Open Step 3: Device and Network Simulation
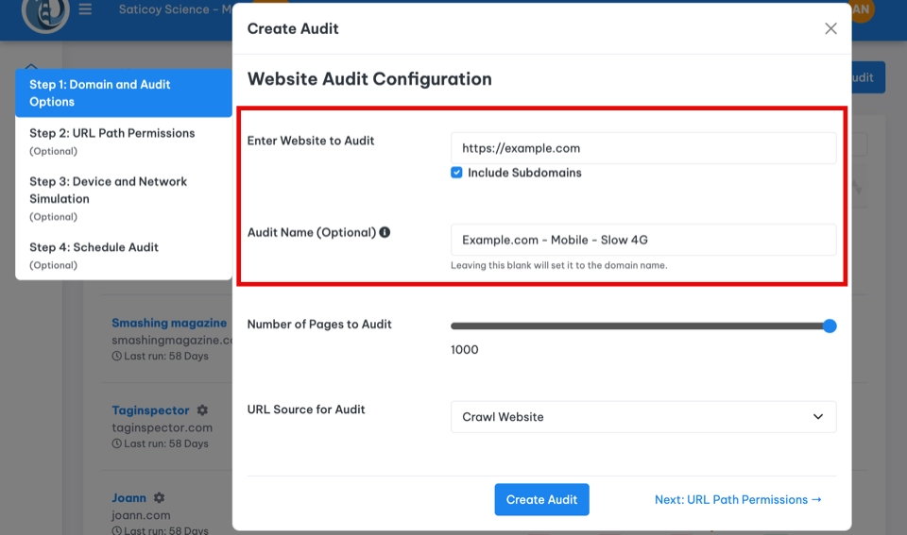 (x=123, y=198)
